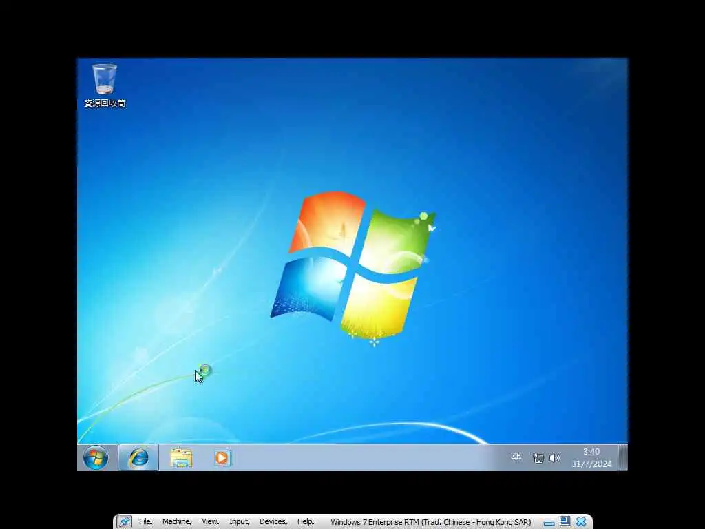Click the volume speaker tray icon
705x529 pixels.
[x=554, y=458]
